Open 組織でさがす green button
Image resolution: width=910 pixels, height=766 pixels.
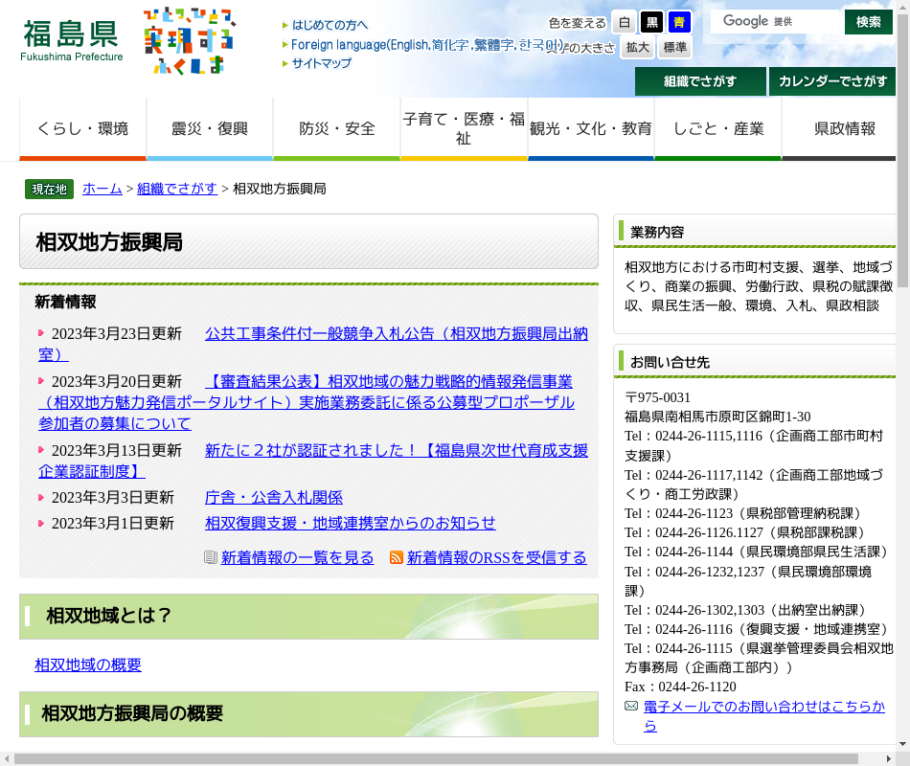click(x=700, y=81)
